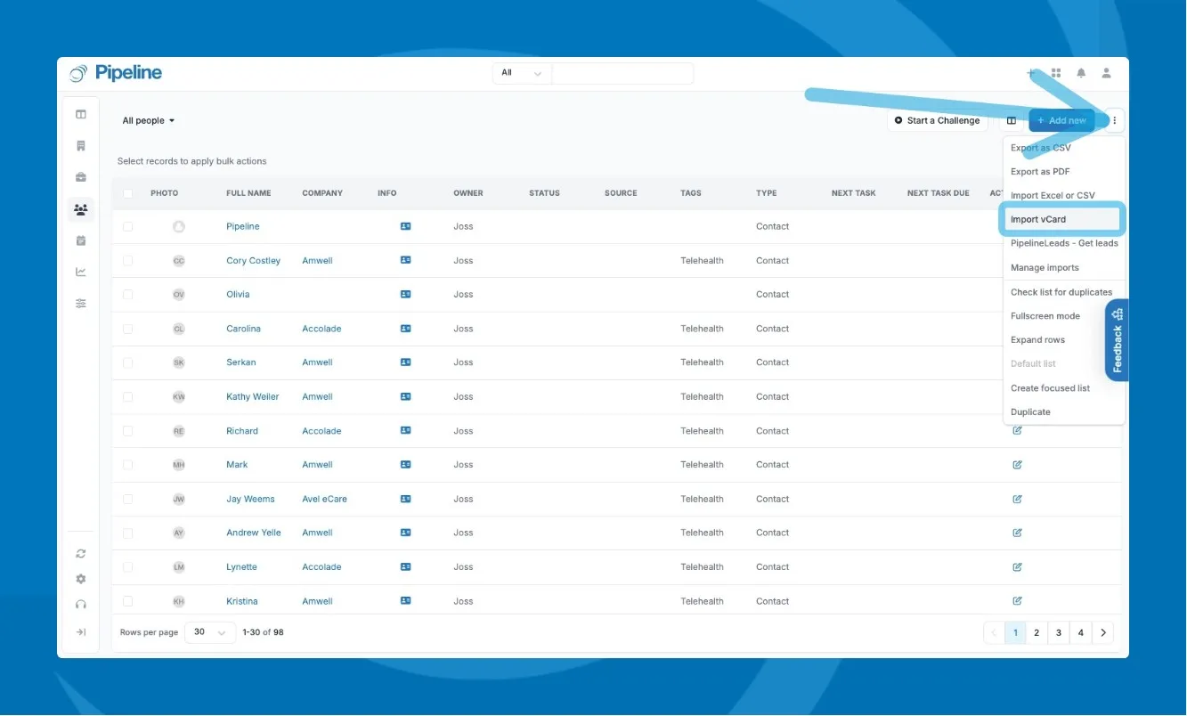Open the Rows per page dropdown
Image resolution: width=1187 pixels, height=716 pixels.
[x=210, y=632]
